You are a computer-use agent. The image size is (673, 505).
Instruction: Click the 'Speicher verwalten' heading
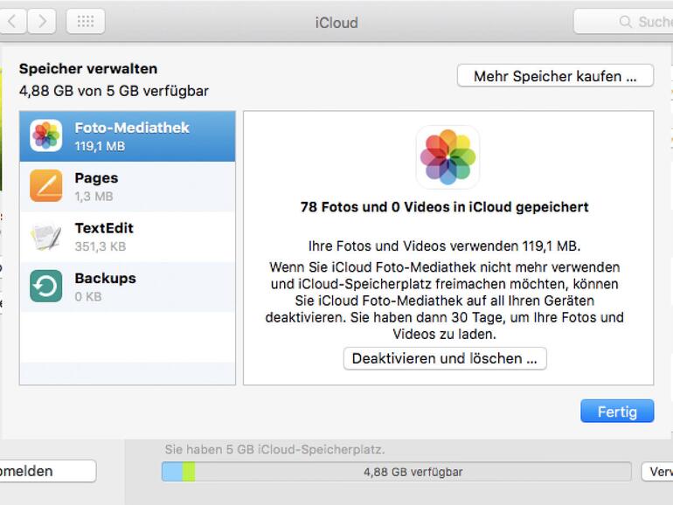pos(88,69)
